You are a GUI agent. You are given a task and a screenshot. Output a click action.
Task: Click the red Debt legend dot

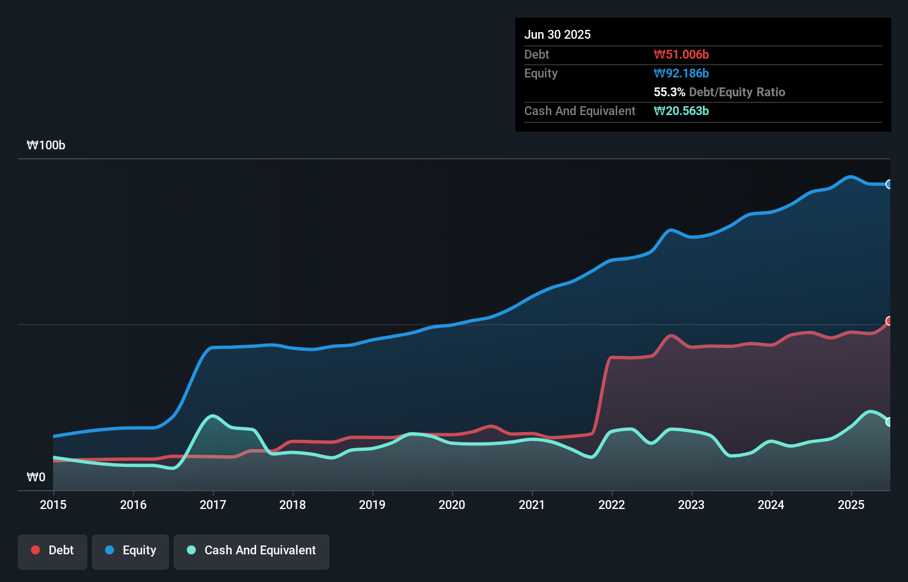pyautogui.click(x=34, y=550)
